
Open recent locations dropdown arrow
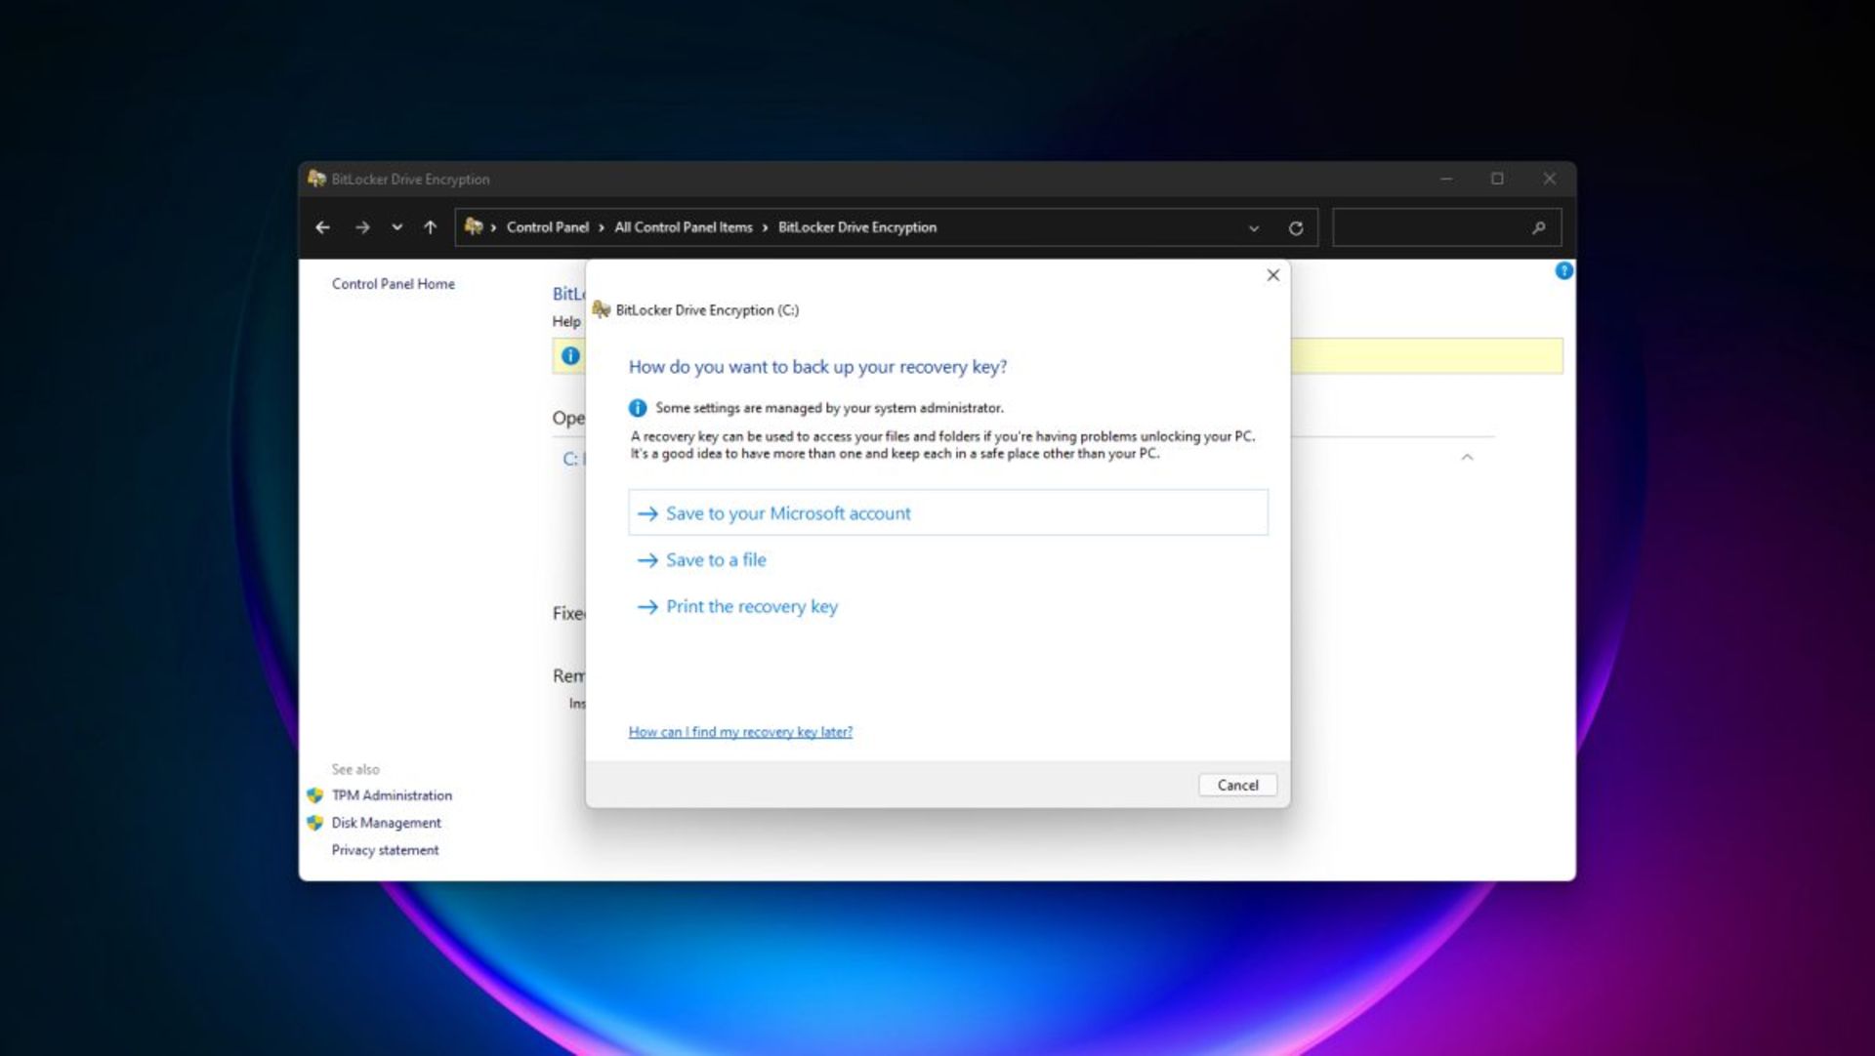396,227
